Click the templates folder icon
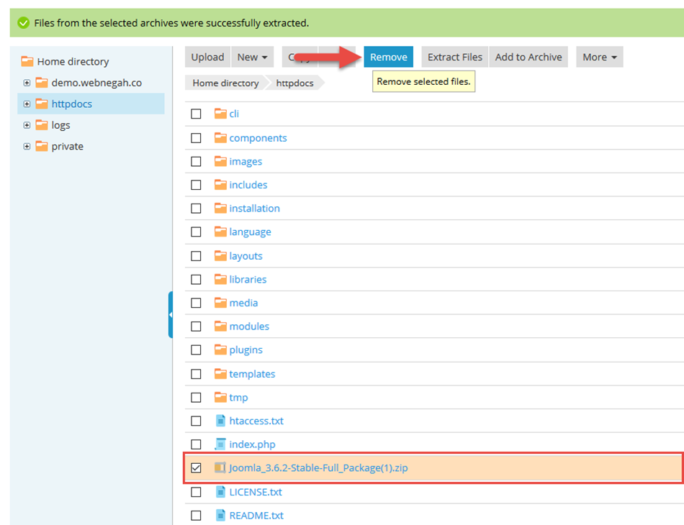This screenshot has height=525, width=684. (220, 374)
